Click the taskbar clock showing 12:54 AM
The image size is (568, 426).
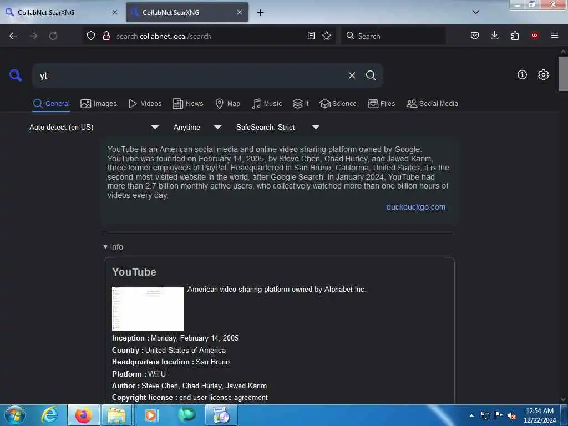tap(539, 415)
